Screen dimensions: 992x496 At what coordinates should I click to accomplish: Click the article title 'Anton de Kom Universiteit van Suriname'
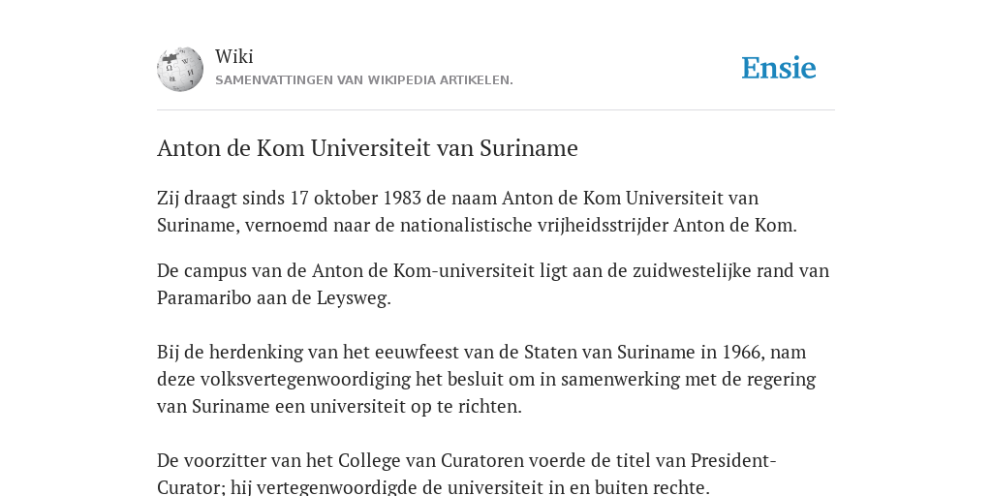tap(367, 148)
